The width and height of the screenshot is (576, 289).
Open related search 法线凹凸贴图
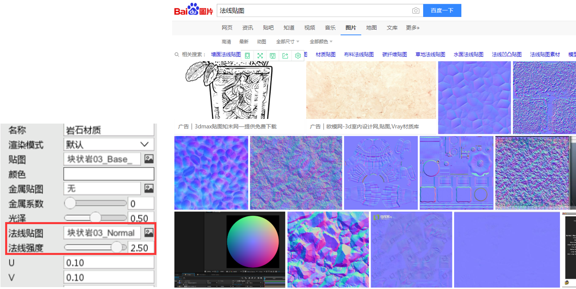(x=507, y=55)
